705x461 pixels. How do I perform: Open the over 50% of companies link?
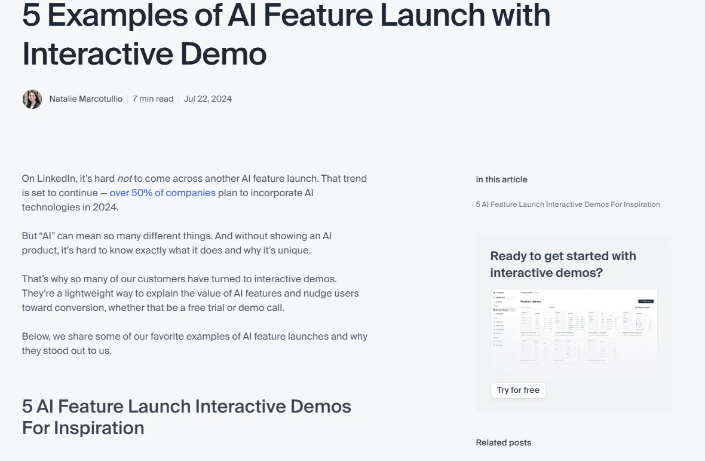(163, 193)
